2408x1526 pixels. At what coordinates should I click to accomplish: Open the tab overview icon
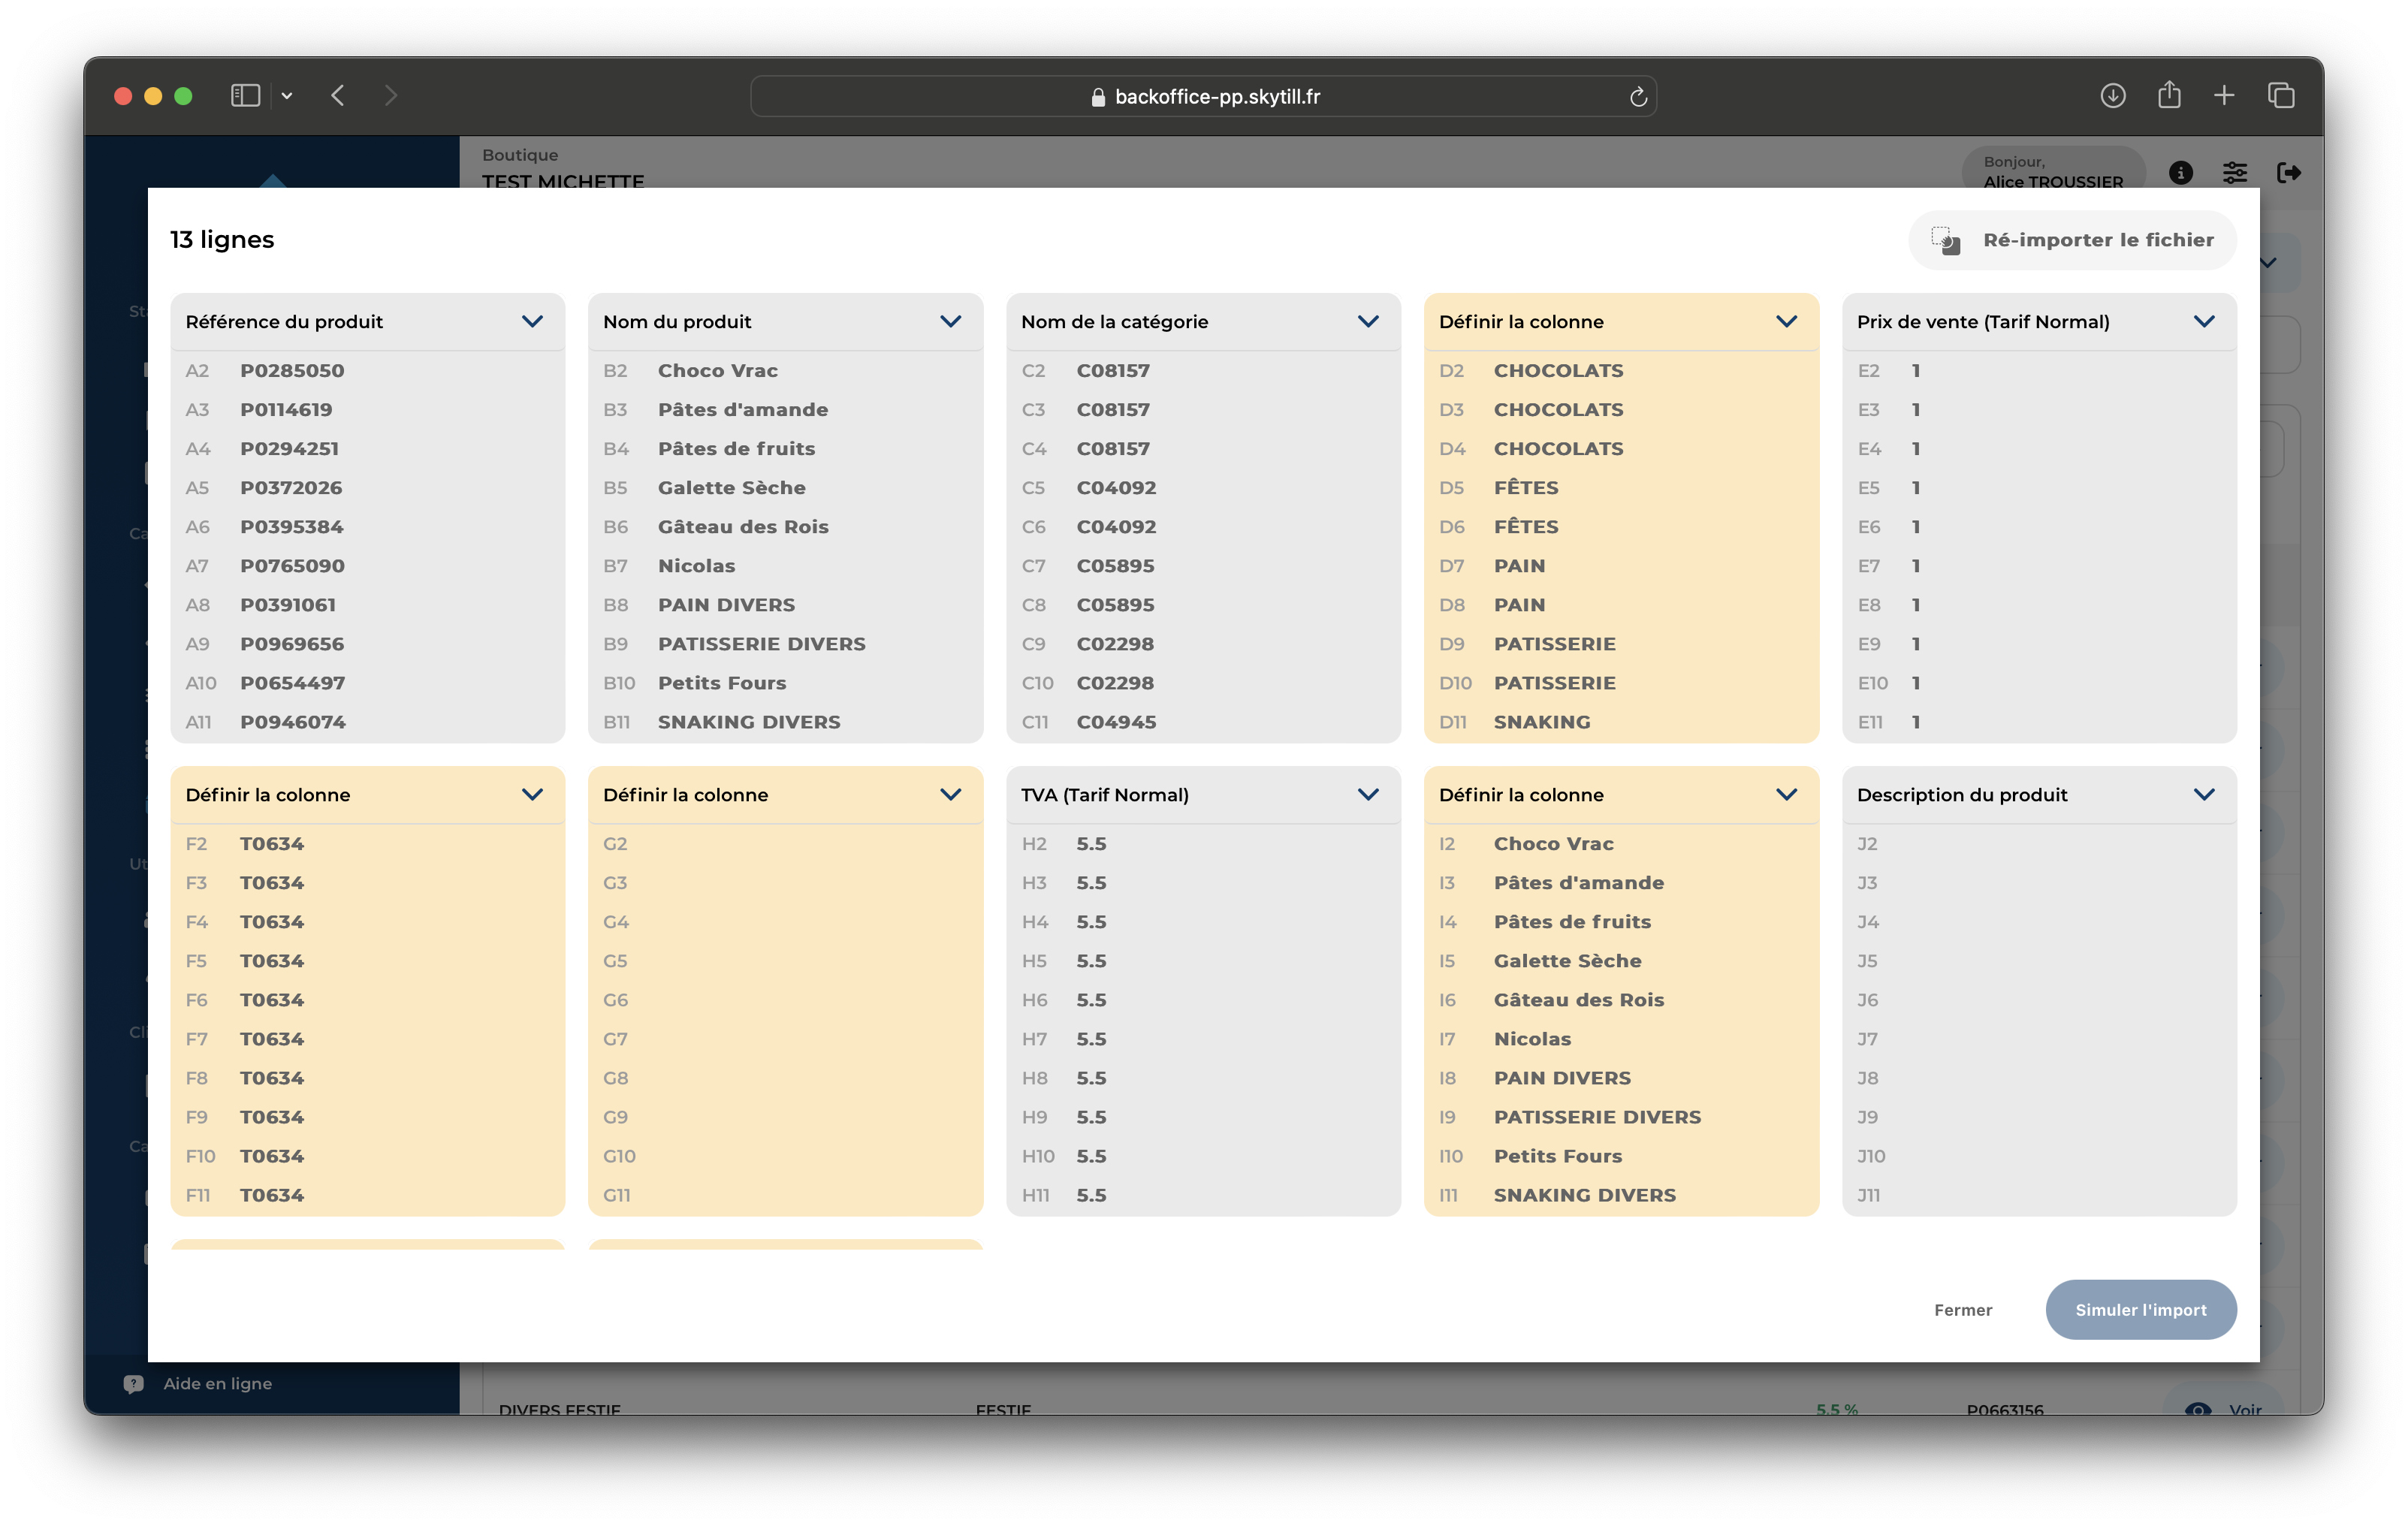coord(2280,96)
